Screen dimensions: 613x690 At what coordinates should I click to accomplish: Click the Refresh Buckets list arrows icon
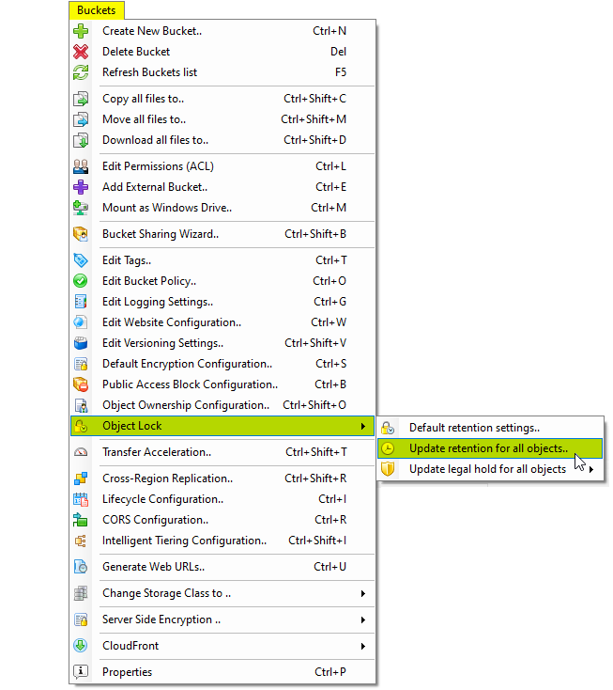[81, 72]
